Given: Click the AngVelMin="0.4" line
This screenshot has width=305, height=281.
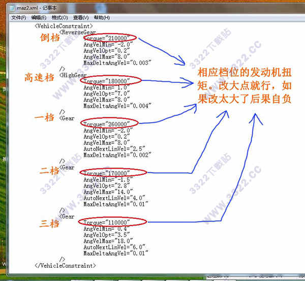Looking at the screenshot, I should pos(107,229).
